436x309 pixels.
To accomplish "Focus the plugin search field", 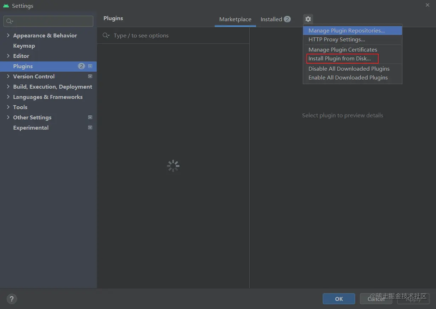I will point(174,36).
